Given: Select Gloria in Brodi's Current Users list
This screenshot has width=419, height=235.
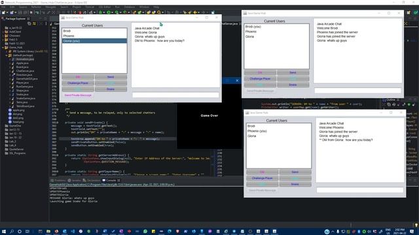Looking at the screenshot, I should [276, 37].
